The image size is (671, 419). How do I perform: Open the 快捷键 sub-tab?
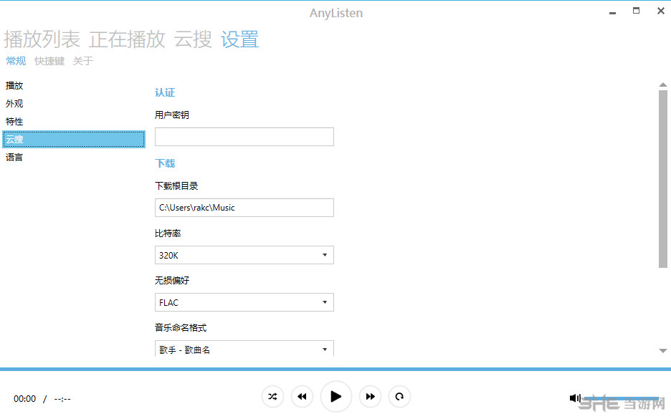tap(49, 61)
